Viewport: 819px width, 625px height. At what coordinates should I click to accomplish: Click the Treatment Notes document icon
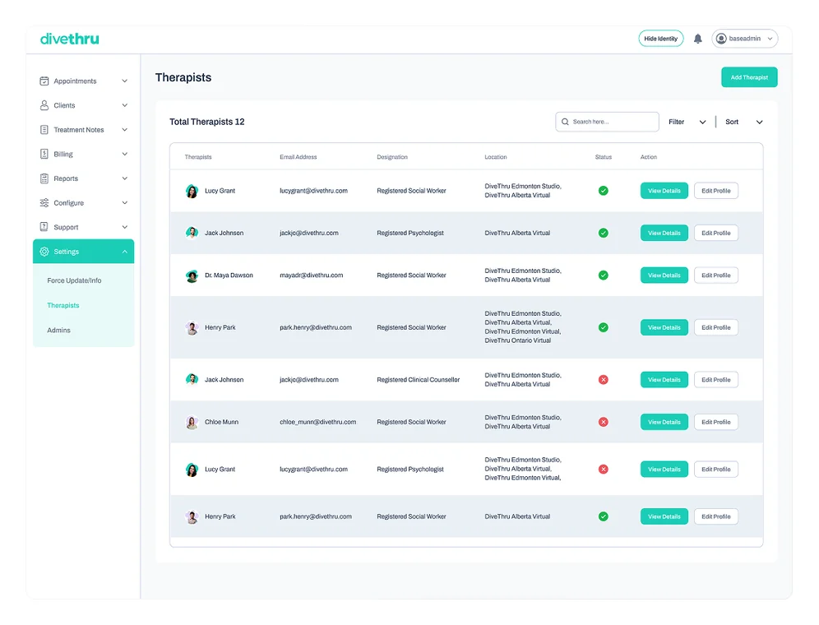coord(44,130)
